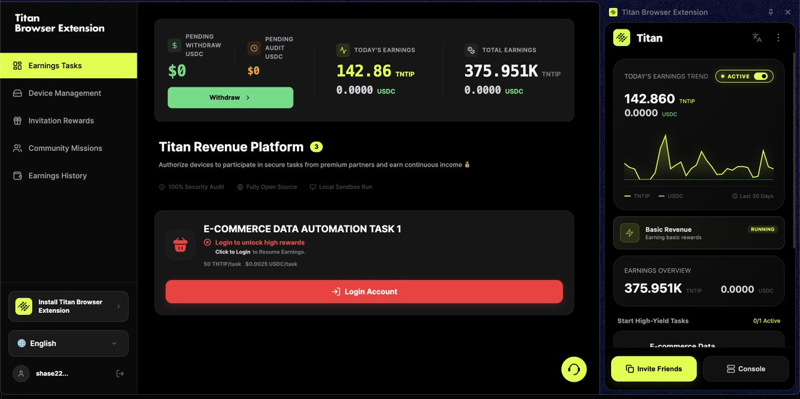This screenshot has width=800, height=399.
Task: Open the English language dropdown
Action: [68, 344]
